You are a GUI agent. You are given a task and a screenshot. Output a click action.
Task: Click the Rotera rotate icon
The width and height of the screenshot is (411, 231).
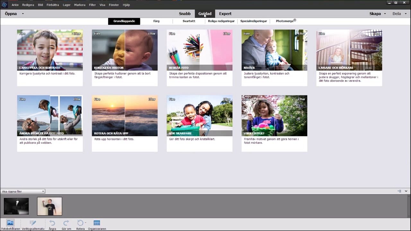point(80,223)
